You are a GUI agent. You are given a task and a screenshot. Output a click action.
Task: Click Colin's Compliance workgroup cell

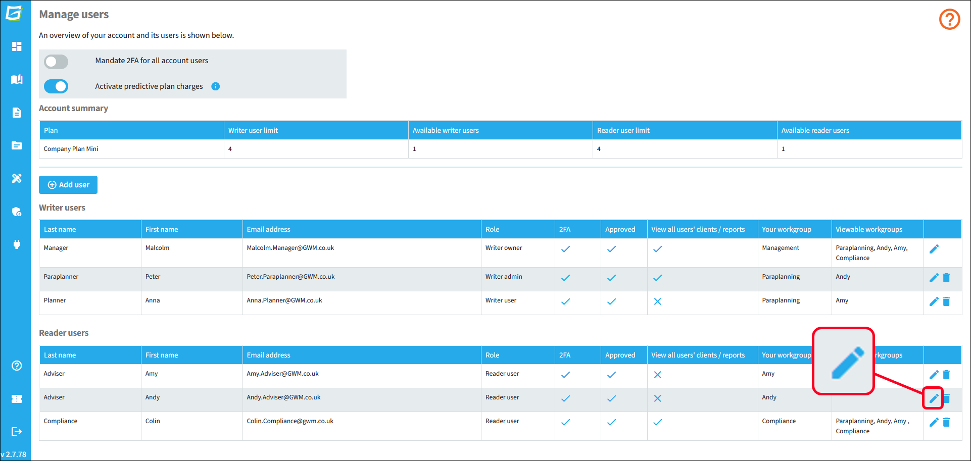coord(795,426)
